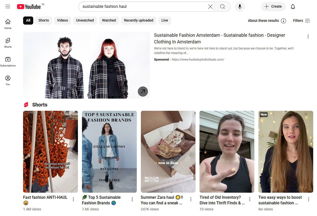Play the Fast fashion ANTI-HAUL short thumbnail
The width and height of the screenshot is (317, 216).
click(51, 152)
